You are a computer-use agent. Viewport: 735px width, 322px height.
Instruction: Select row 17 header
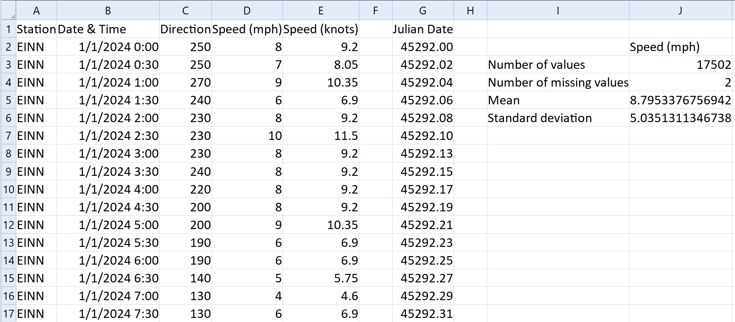(x=9, y=314)
